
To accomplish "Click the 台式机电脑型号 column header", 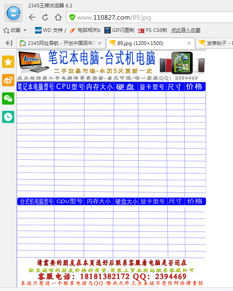I will coord(36,201).
